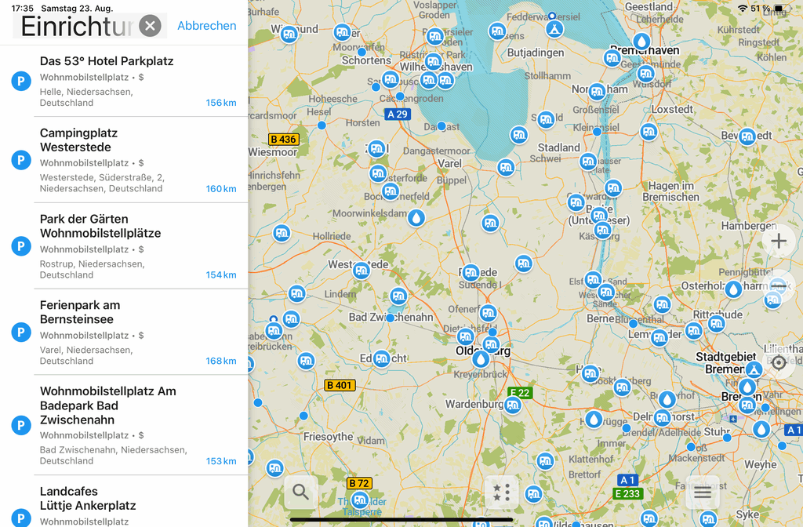This screenshot has width=803, height=527.
Task: Tap the Butjadingen map label
Action: click(536, 53)
